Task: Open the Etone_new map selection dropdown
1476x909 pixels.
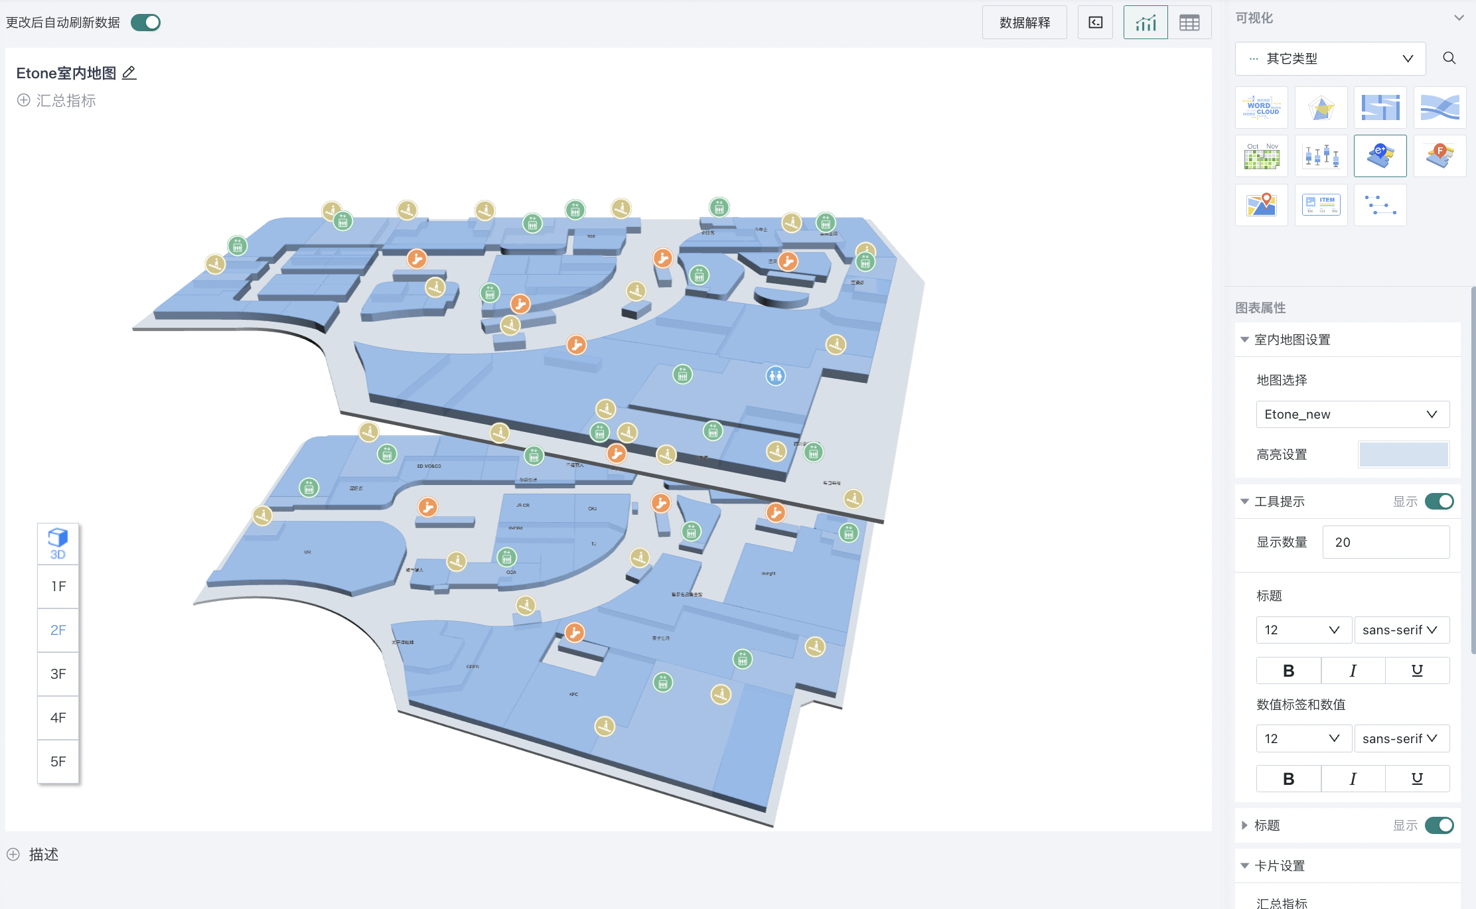Action: 1352,415
